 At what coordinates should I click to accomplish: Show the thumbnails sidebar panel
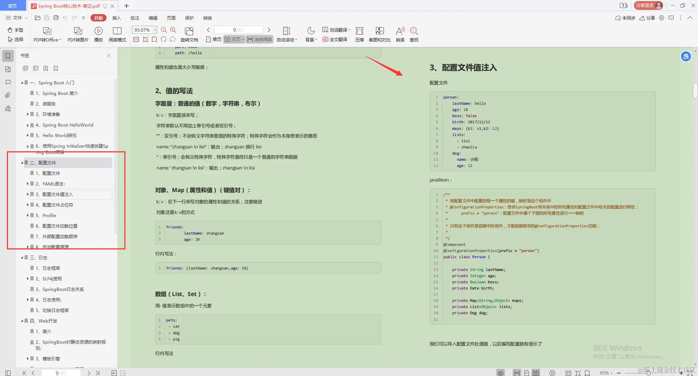8,69
